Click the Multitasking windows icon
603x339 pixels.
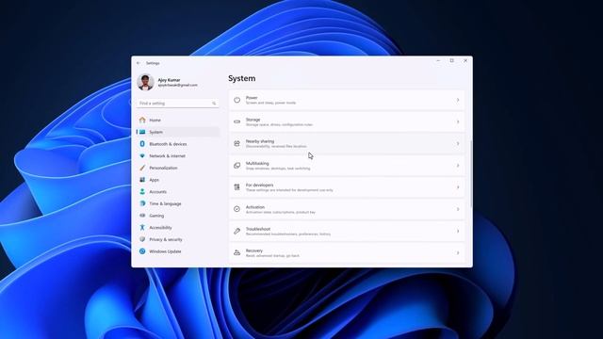click(236, 166)
